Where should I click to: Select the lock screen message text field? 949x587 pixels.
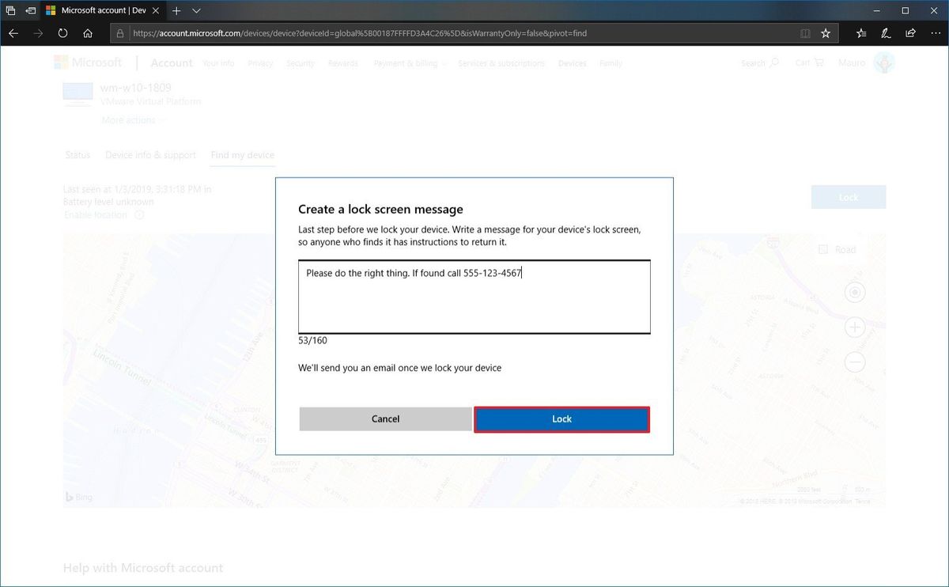pos(475,297)
